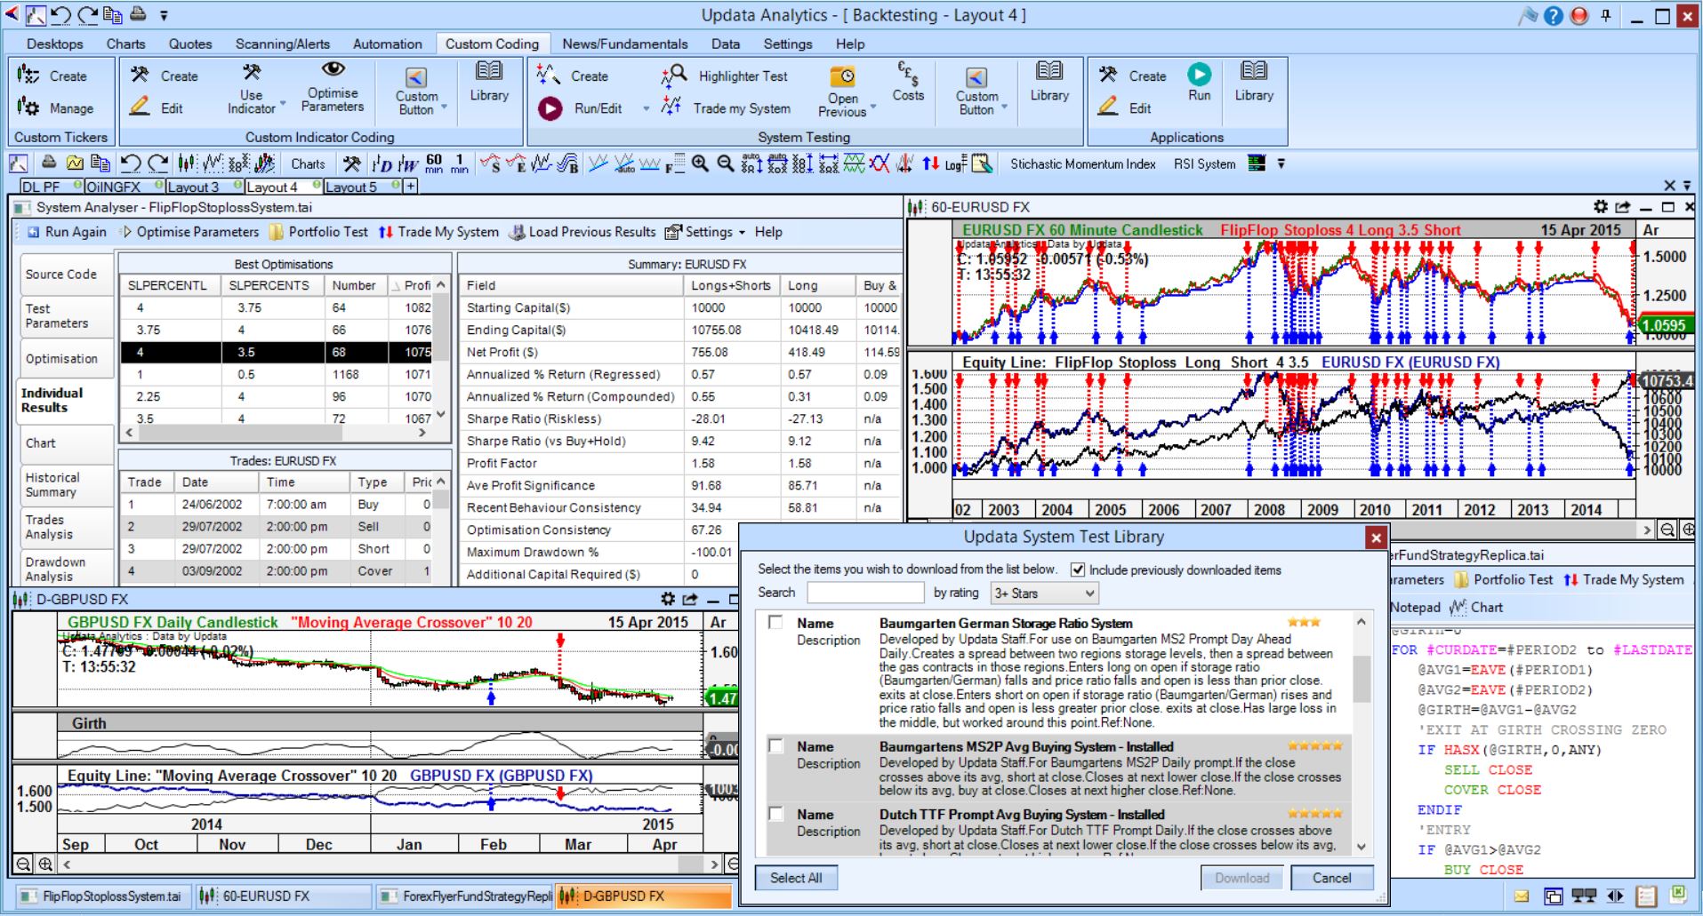The image size is (1703, 916).
Task: Expand Custom Button dropdown in Custom Indicator Coding
Action: pyautogui.click(x=443, y=108)
